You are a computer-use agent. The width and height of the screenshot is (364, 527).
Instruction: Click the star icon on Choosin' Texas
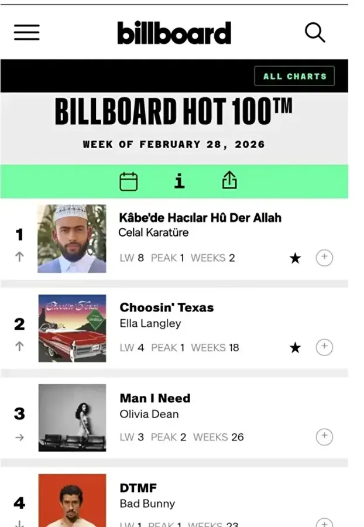click(296, 348)
